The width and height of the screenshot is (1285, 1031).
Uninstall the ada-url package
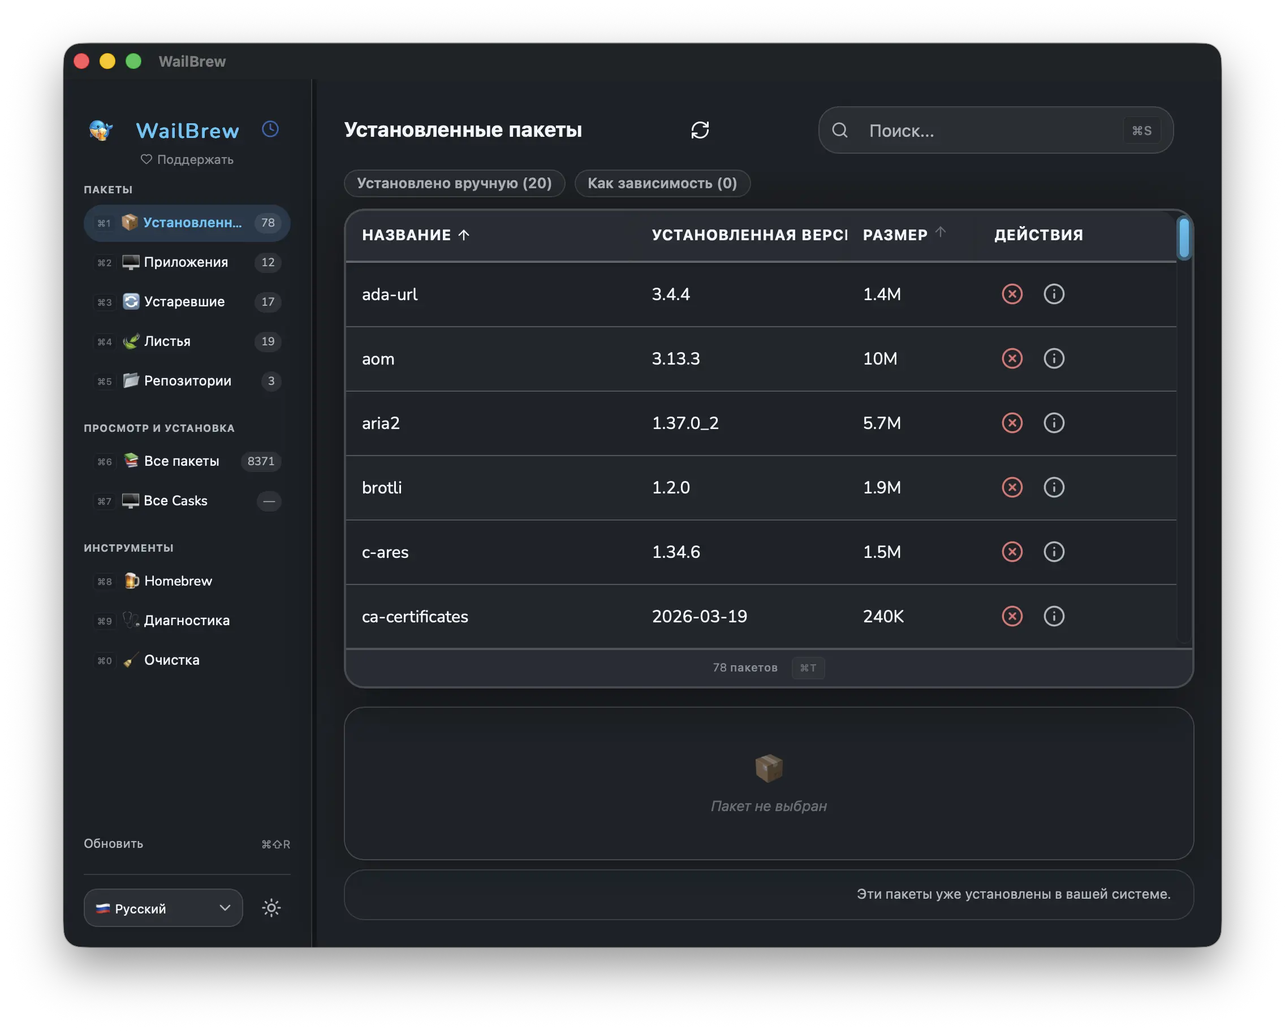pyautogui.click(x=1012, y=293)
